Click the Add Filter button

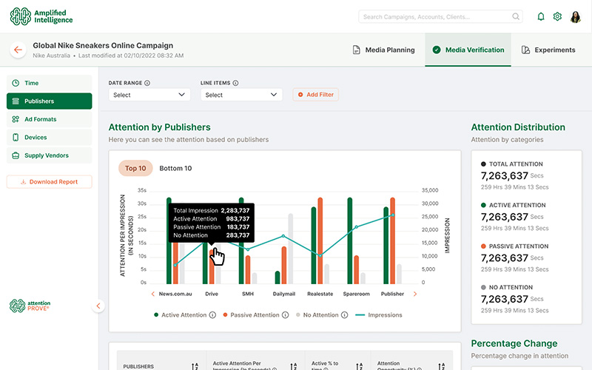(x=316, y=95)
